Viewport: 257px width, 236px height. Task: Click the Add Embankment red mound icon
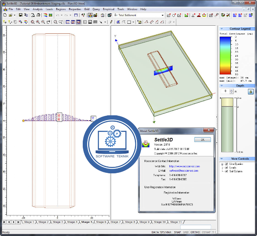[199, 15]
